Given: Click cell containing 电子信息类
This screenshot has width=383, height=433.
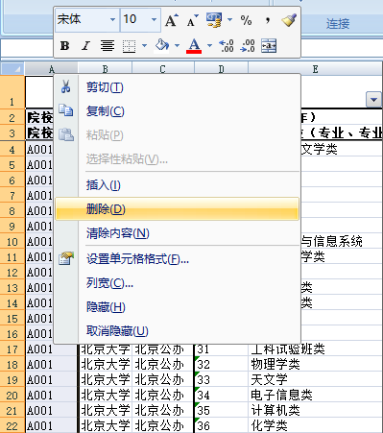Looking at the screenshot, I should pyautogui.click(x=316, y=395).
